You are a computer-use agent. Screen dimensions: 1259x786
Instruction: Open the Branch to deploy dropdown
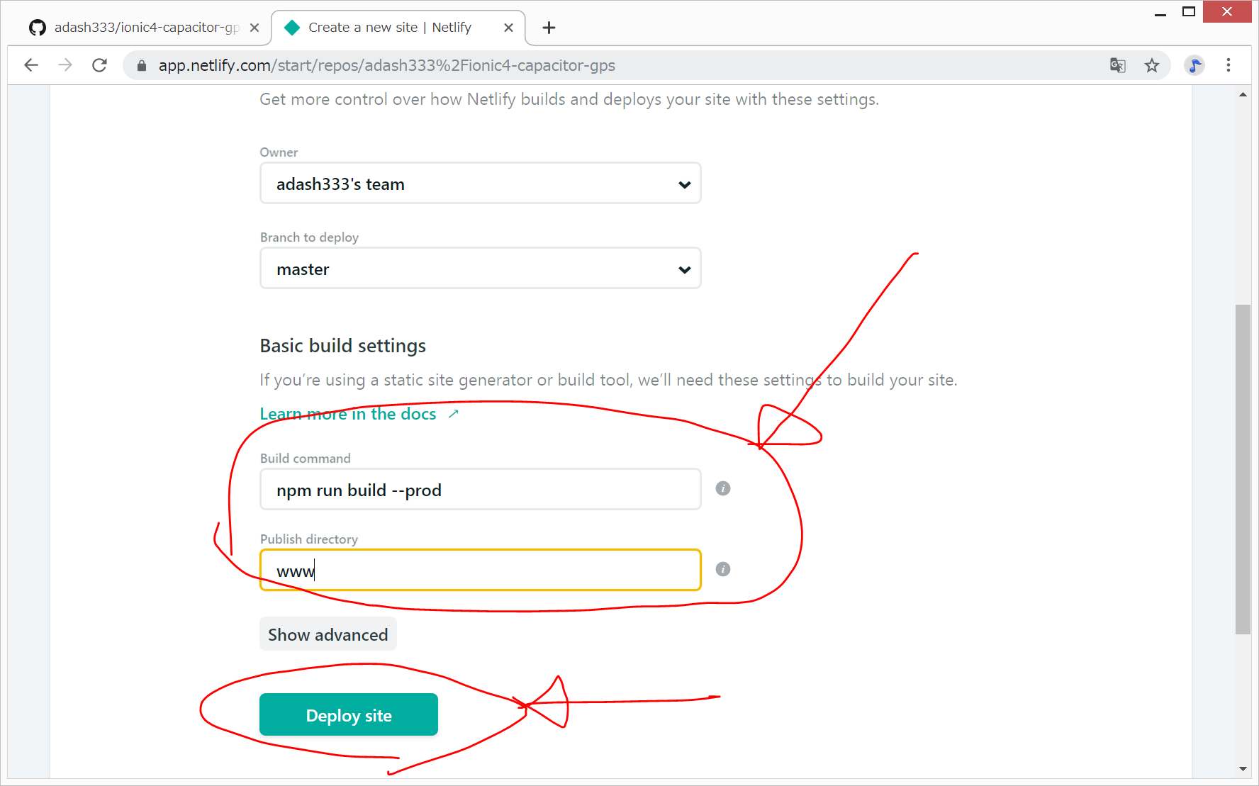480,269
